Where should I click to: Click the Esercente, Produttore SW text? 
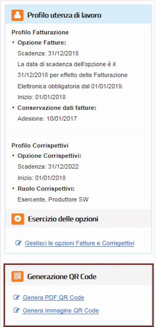pyautogui.click(x=53, y=200)
